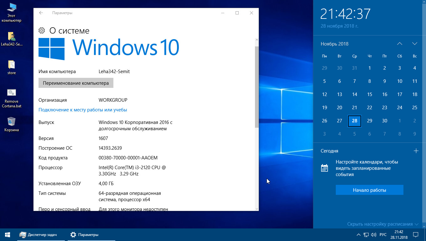Screen dimensions: 426x241
Task: Click the scrollbar up arrow in Параметры
Action: [x=257, y=40]
